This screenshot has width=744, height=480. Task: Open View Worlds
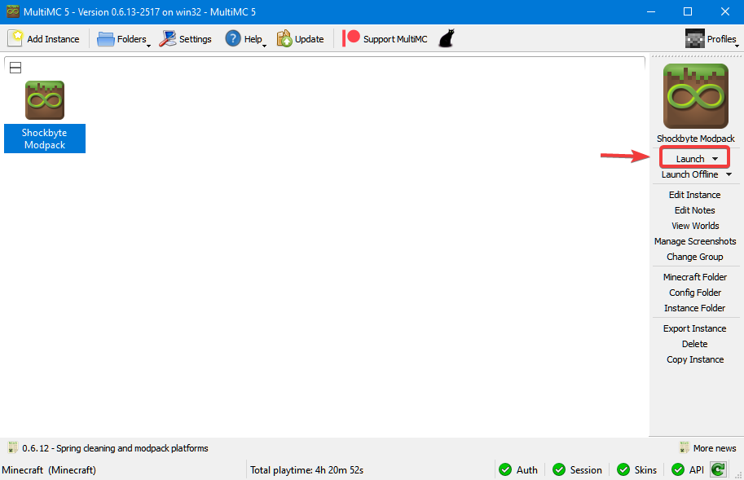(x=694, y=226)
